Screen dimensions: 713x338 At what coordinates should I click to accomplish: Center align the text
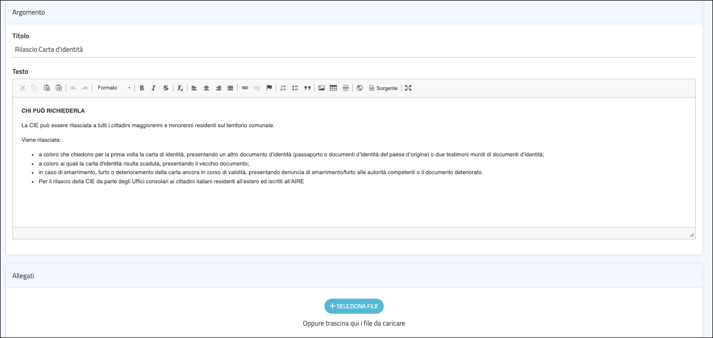pos(206,88)
